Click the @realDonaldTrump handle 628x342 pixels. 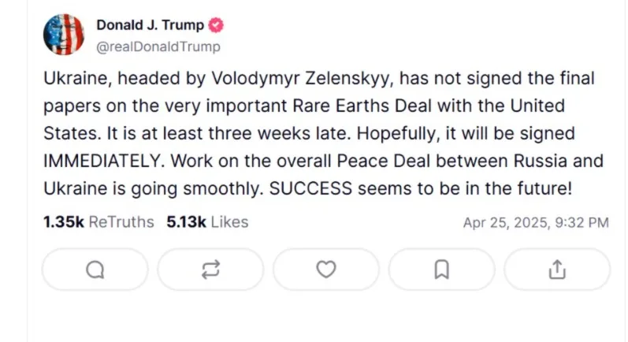(158, 46)
